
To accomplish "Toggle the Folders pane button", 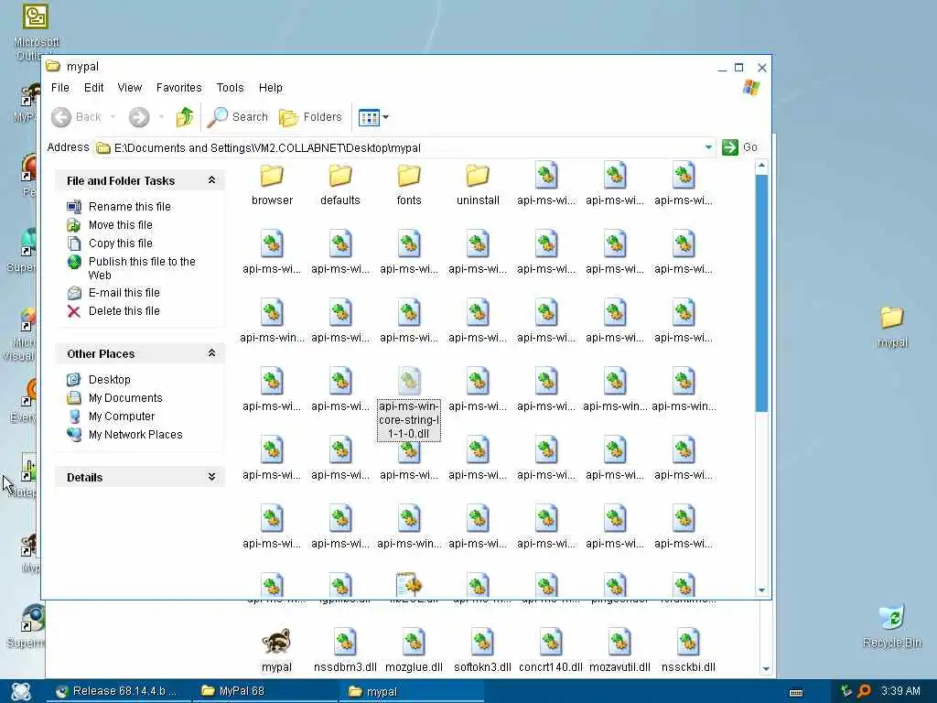I will click(x=311, y=117).
